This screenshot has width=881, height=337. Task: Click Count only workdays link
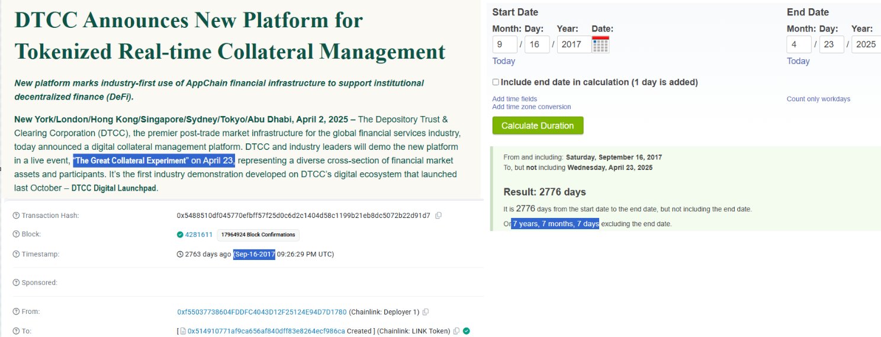coord(818,99)
